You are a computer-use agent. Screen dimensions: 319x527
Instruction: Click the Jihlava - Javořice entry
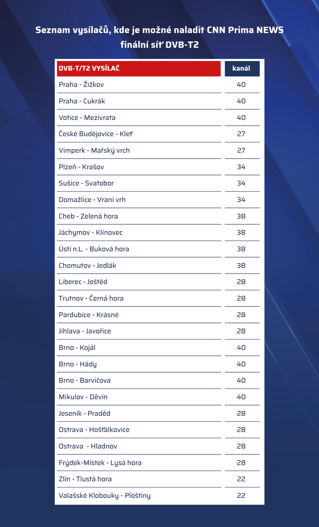(85, 331)
